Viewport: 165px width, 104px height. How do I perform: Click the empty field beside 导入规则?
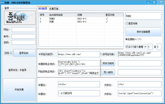[x=139, y=72]
